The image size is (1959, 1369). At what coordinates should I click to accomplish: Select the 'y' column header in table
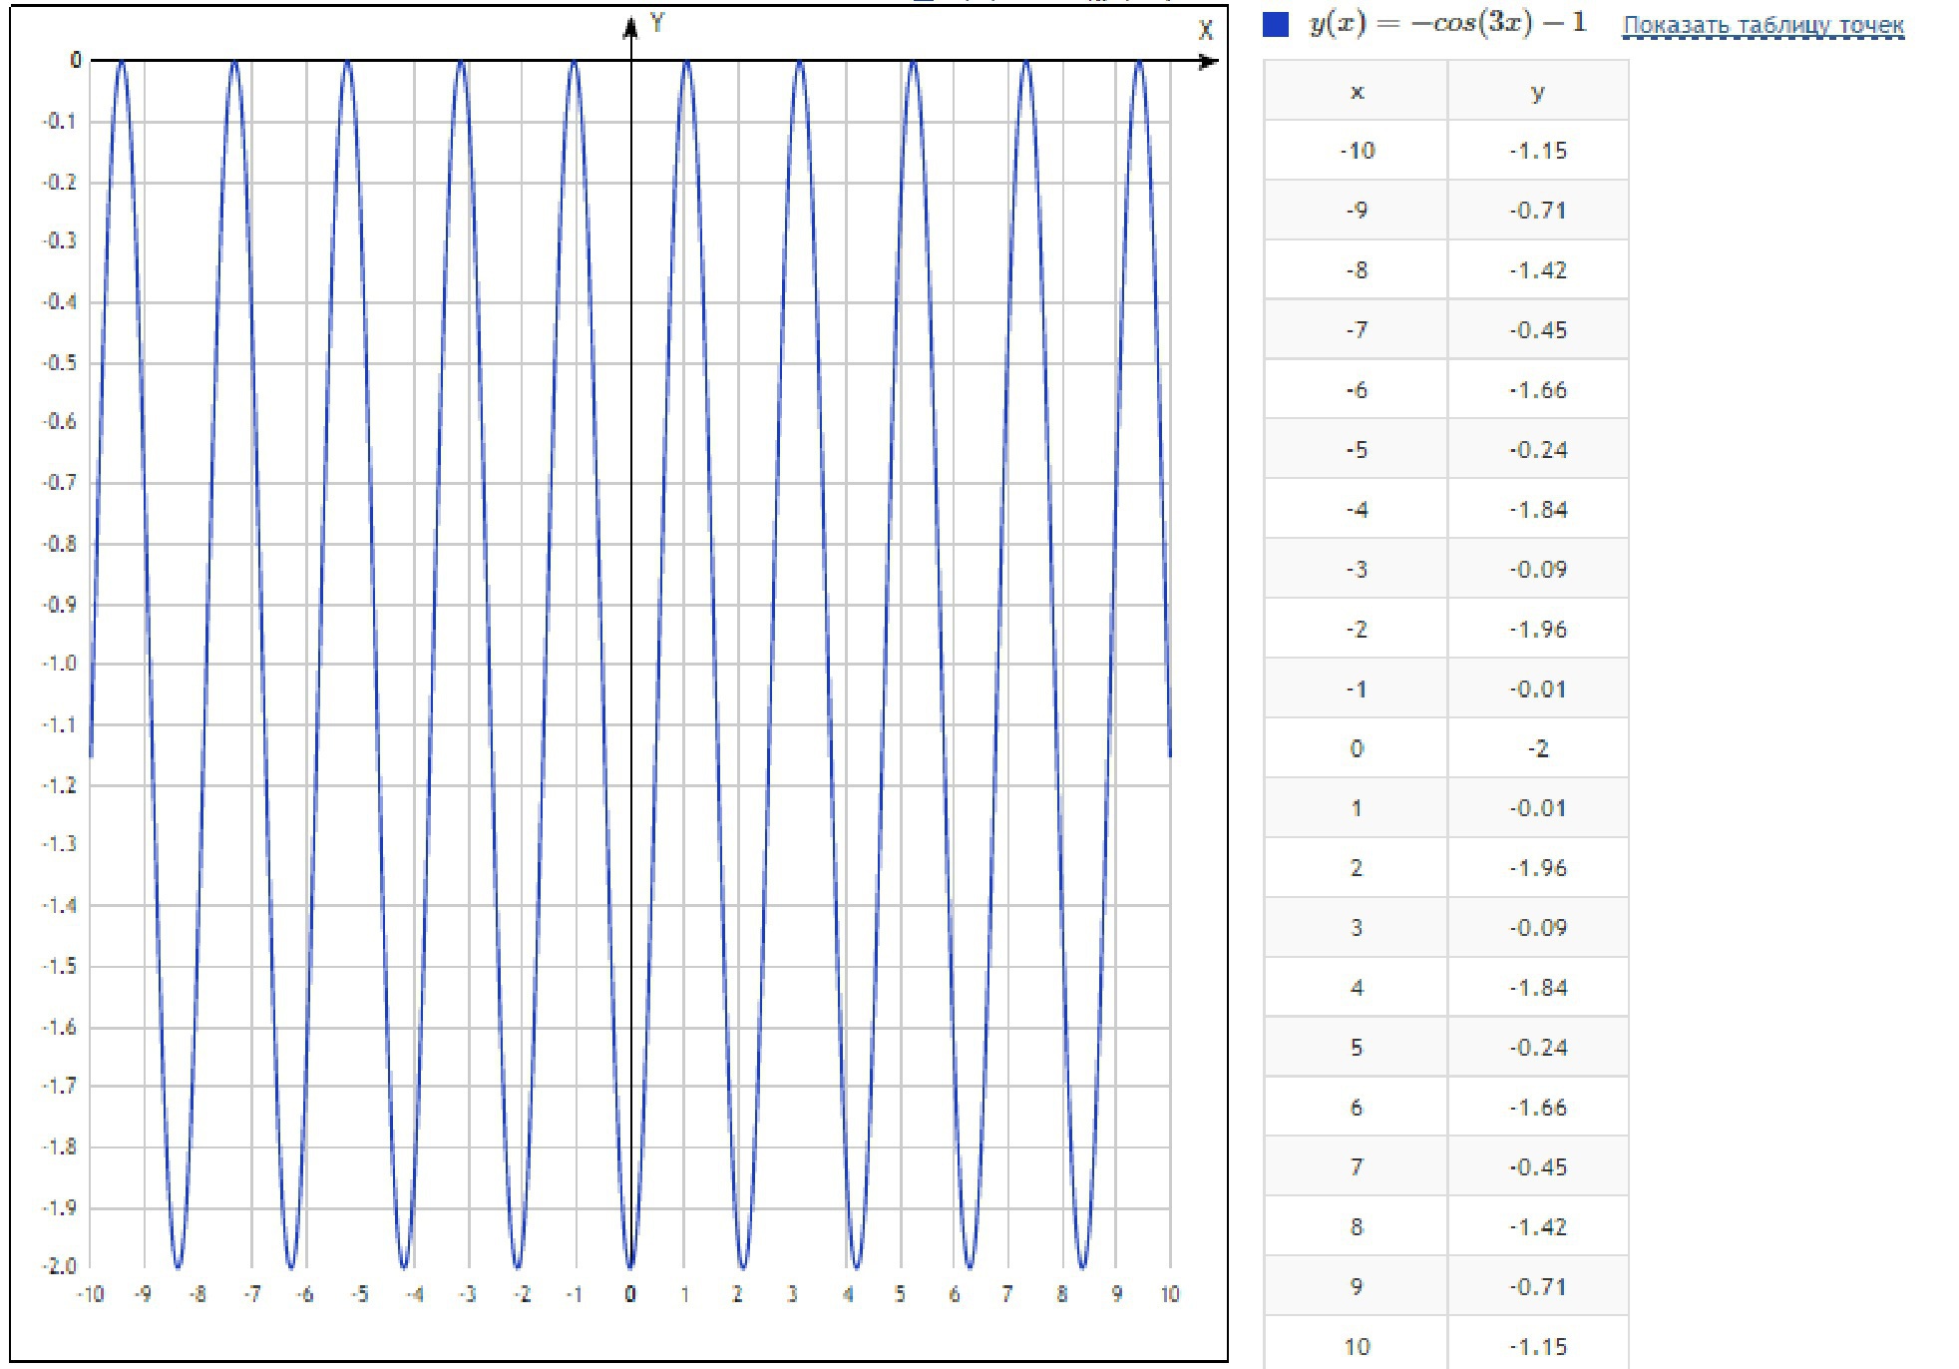point(1537,92)
